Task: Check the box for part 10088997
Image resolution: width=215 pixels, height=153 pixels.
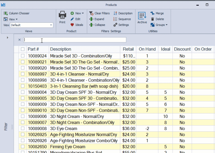Action: [x=23, y=74]
